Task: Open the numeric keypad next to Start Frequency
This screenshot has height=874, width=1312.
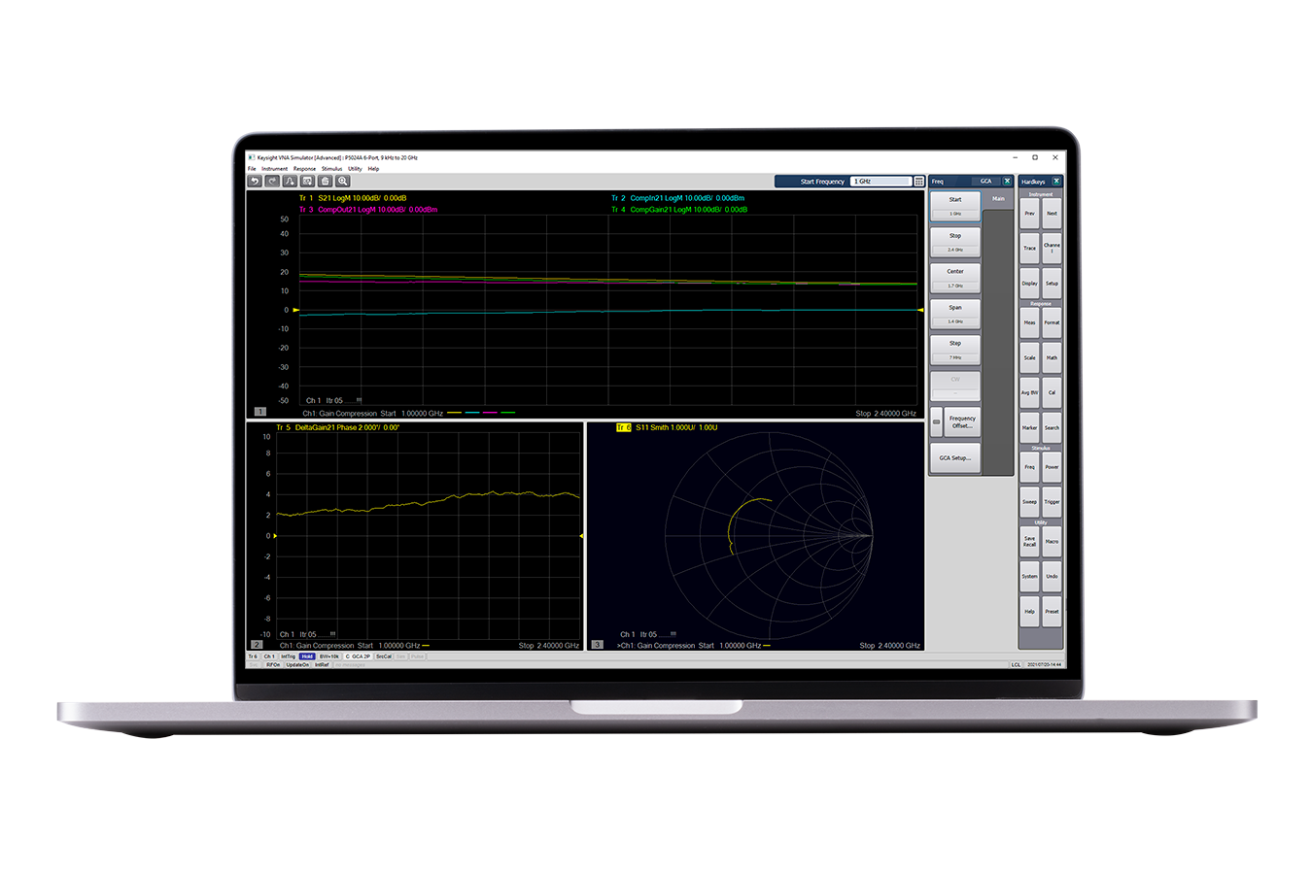Action: [x=918, y=182]
